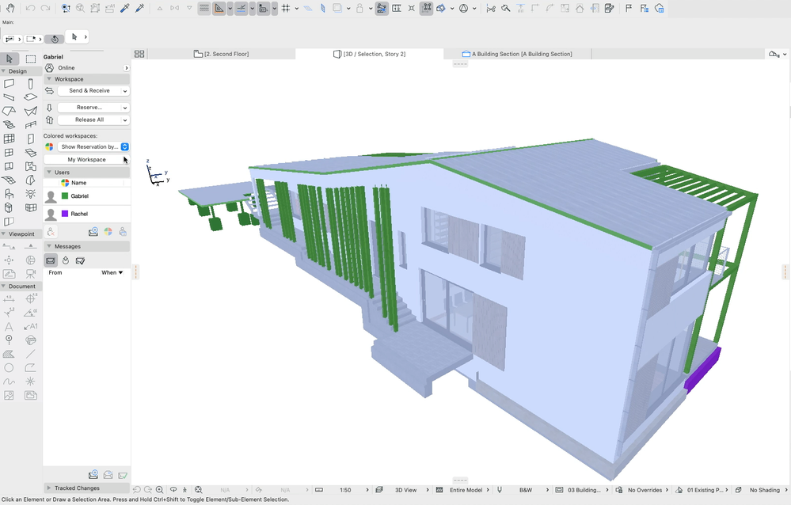The width and height of the screenshot is (791, 505).
Task: Click the Undo arrow in the toolbar
Action: pos(30,8)
